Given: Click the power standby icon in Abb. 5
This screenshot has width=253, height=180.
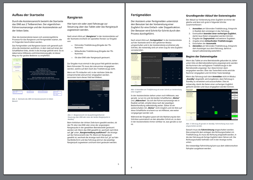Looking at the screenshot, I should (x=213, y=107).
